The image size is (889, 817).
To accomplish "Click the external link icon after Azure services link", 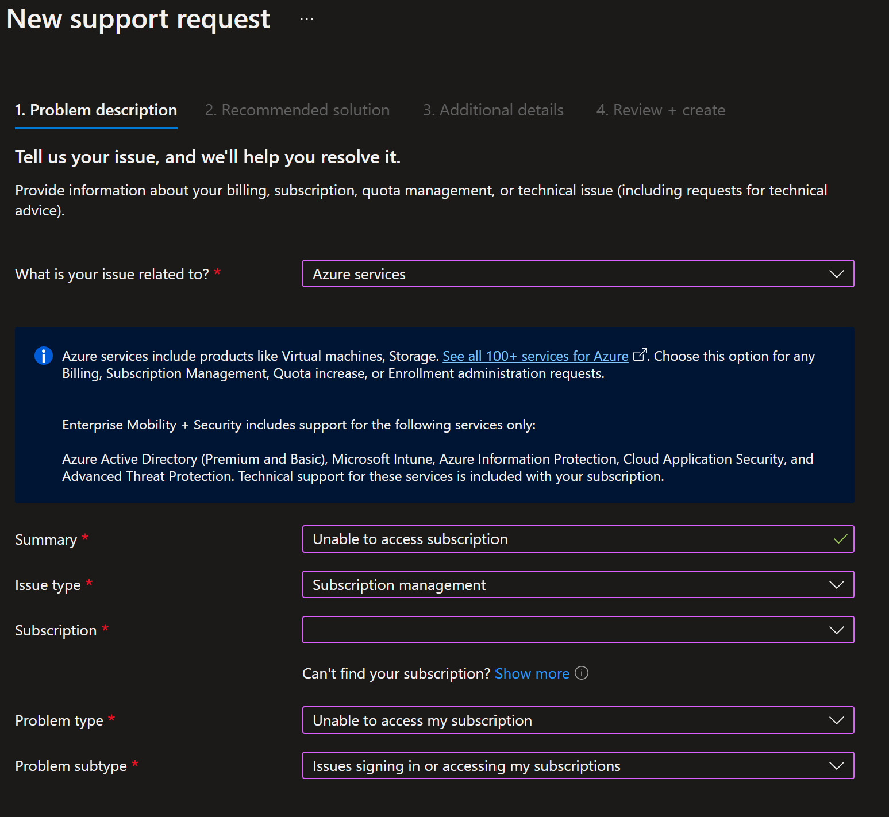I will [640, 355].
